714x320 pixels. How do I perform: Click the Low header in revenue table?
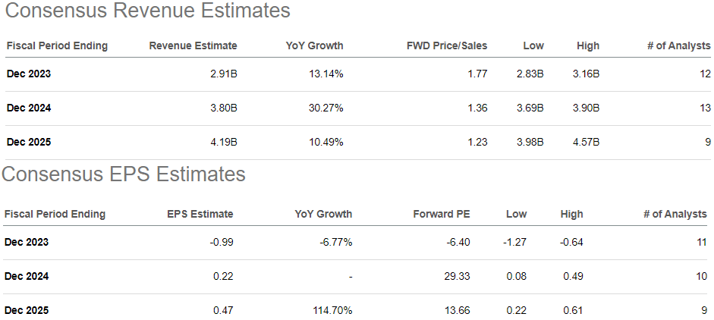click(x=533, y=45)
